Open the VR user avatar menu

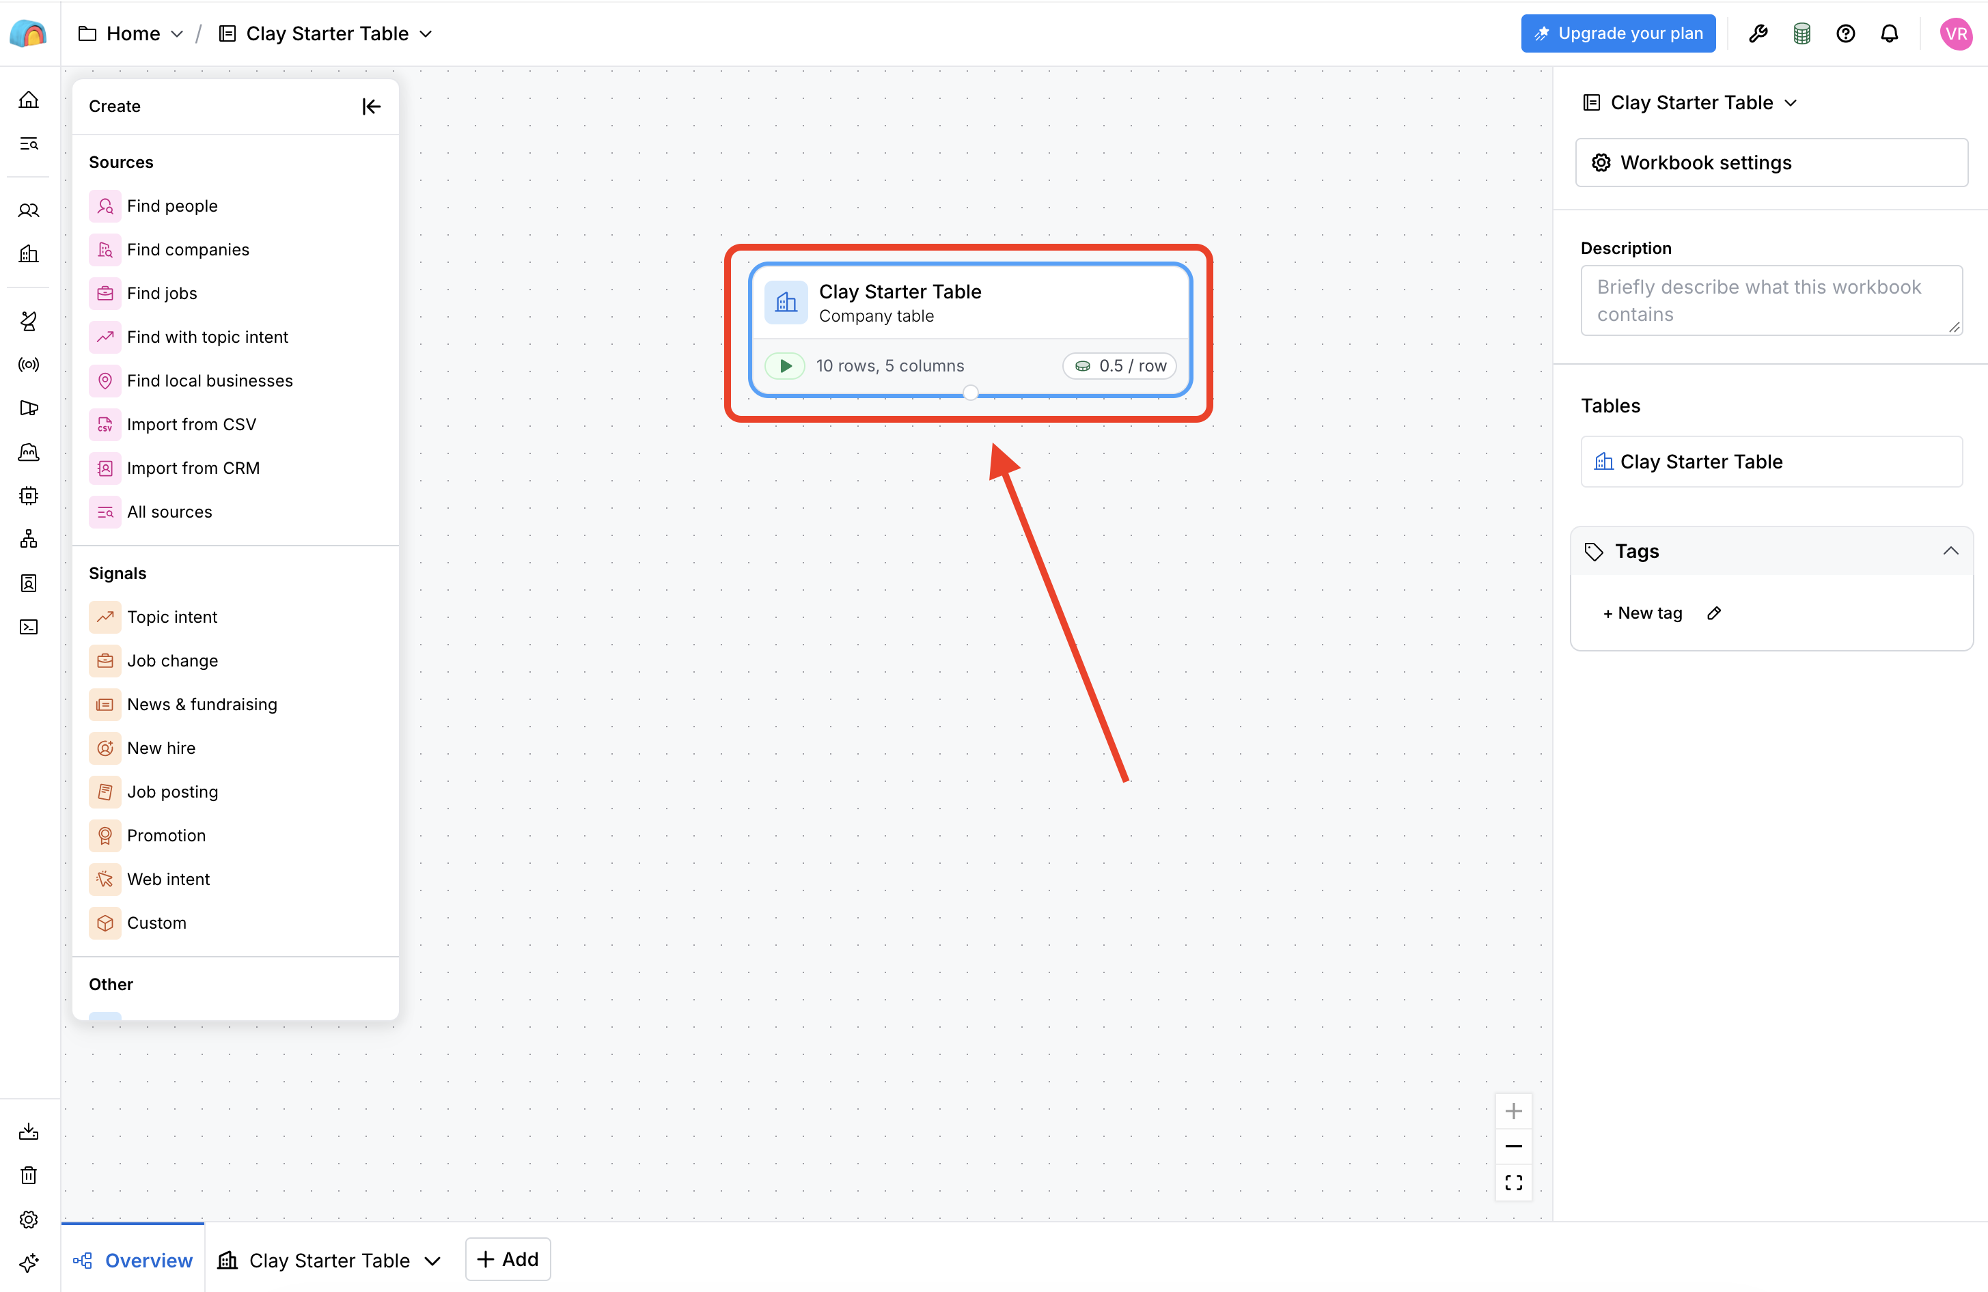pos(1957,33)
